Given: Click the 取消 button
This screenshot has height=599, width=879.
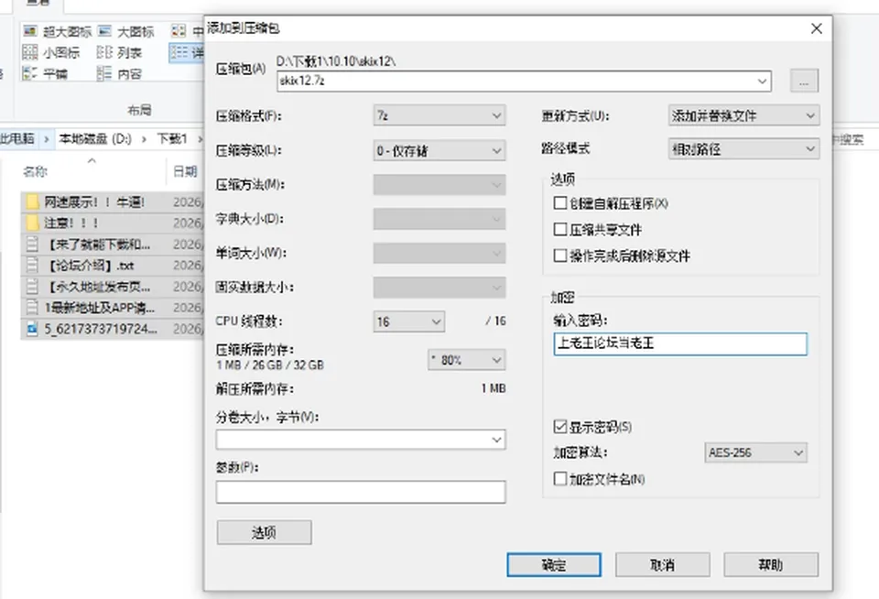Looking at the screenshot, I should pos(663,565).
